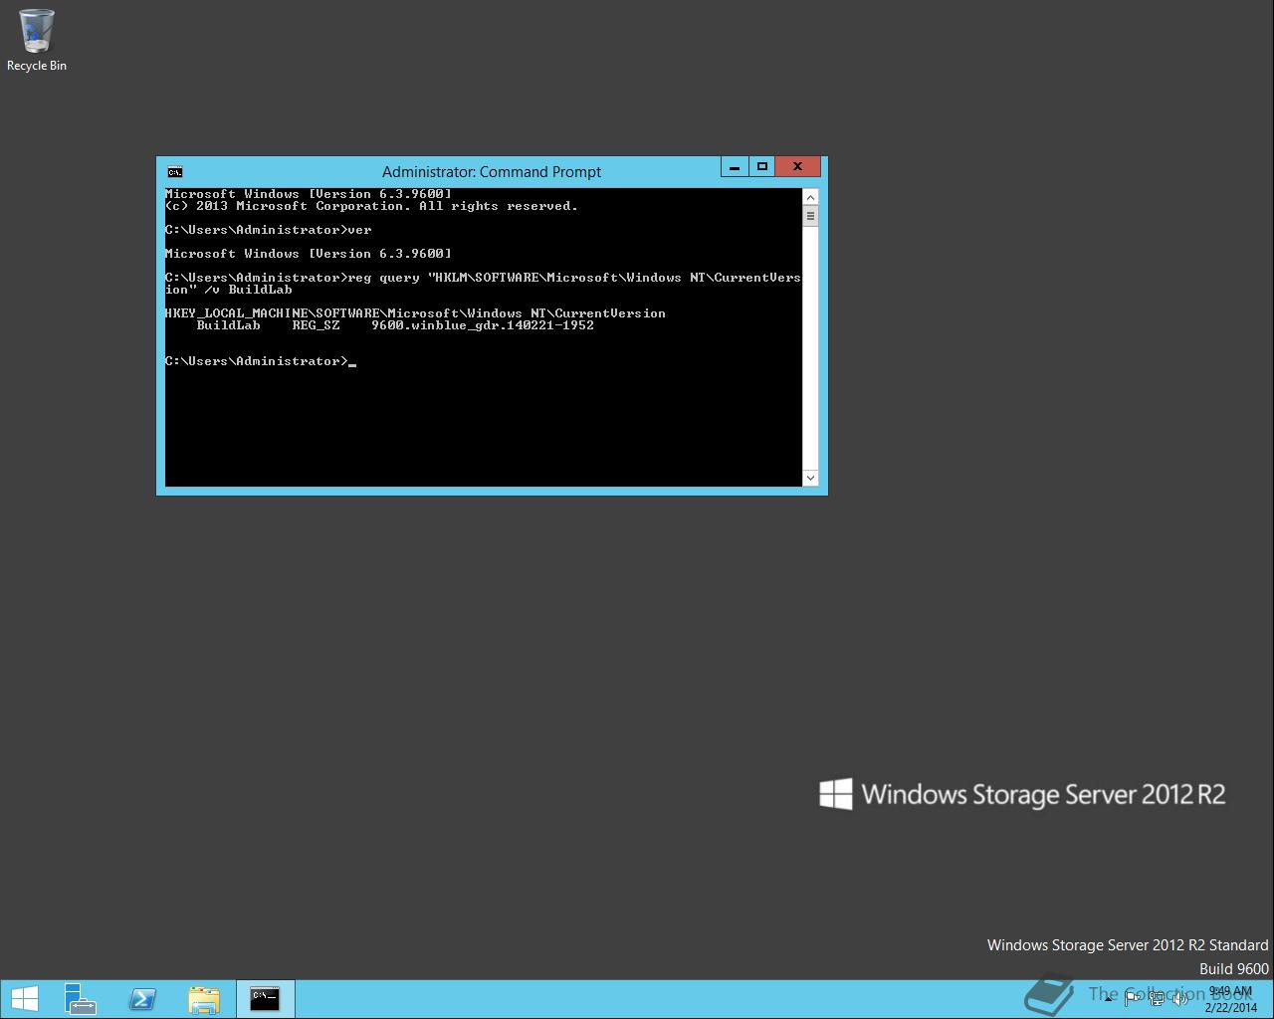Click the BuildLab value "9600.winblue_gdr.140221-1952"
Viewport: 1274px width, 1019px height.
[483, 325]
